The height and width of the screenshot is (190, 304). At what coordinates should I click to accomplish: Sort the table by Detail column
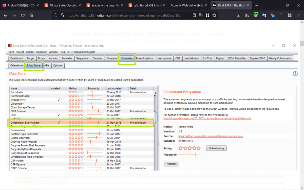pyautogui.click(x=141, y=88)
